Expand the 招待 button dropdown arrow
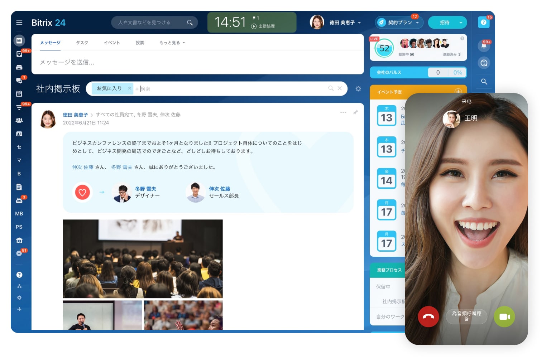 [461, 23]
